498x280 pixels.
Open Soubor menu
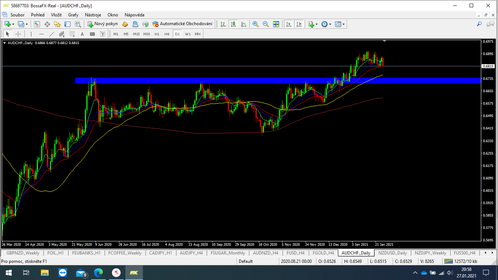[17, 15]
